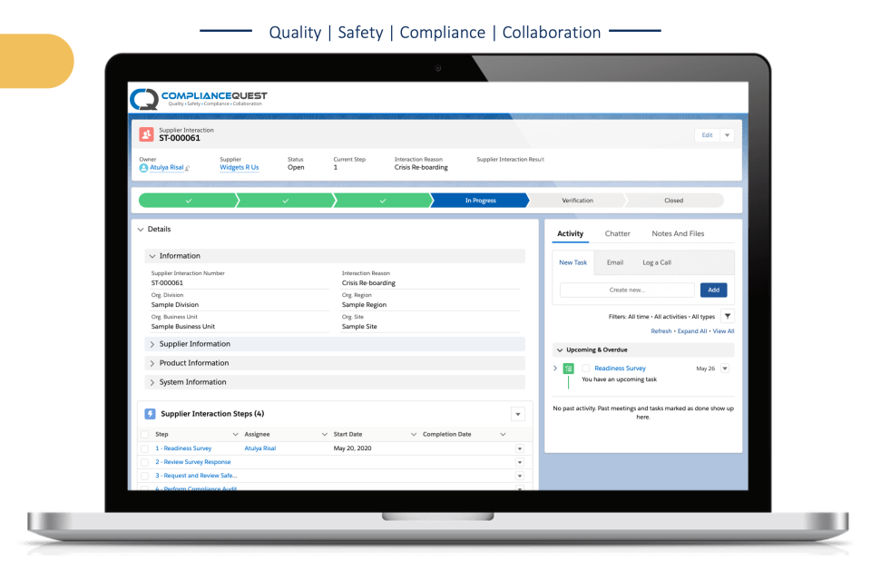Check the box for 1 - Readiness Survey row
The width and height of the screenshot is (871, 581).
click(143, 448)
